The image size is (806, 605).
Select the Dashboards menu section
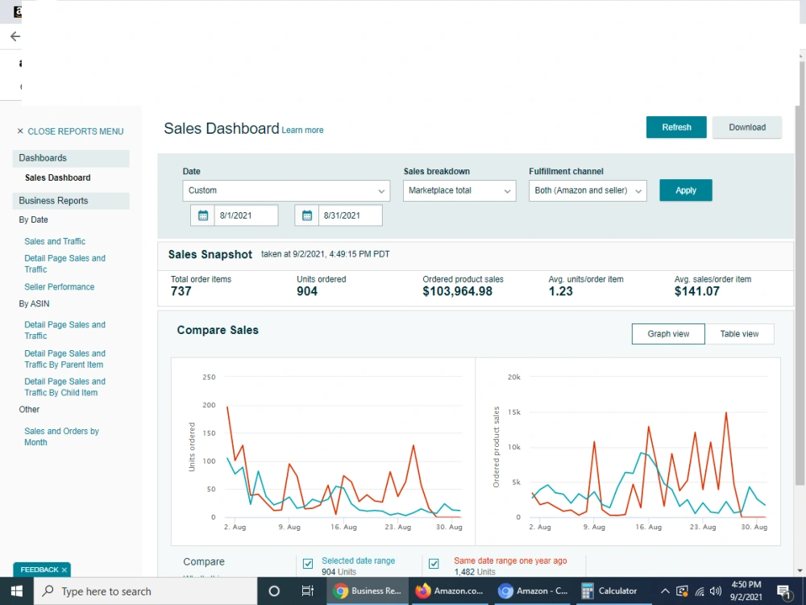tap(71, 158)
